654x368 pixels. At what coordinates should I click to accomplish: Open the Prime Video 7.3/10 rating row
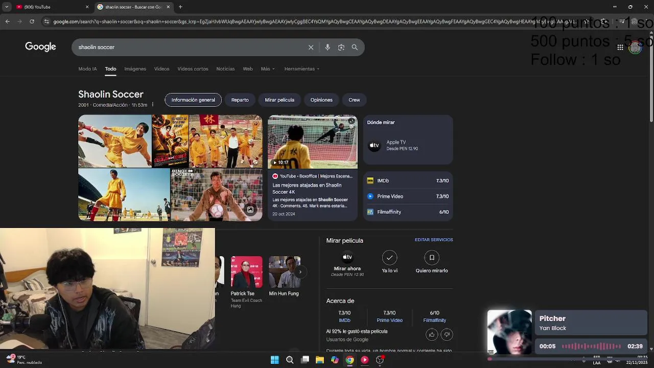(x=408, y=196)
